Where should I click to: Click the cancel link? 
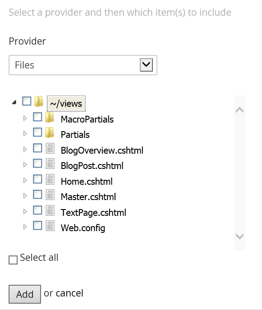(69, 293)
